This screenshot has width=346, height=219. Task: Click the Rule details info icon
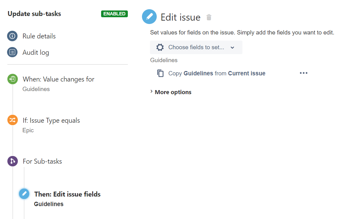(x=12, y=36)
